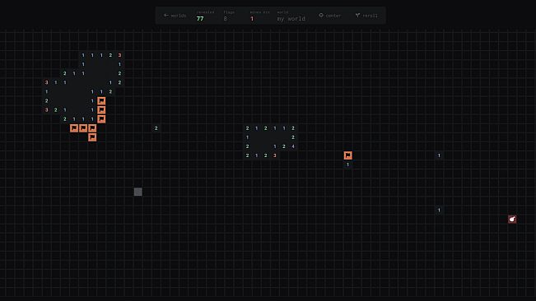Click the reroll button
The height and width of the screenshot is (301, 536).
366,16
